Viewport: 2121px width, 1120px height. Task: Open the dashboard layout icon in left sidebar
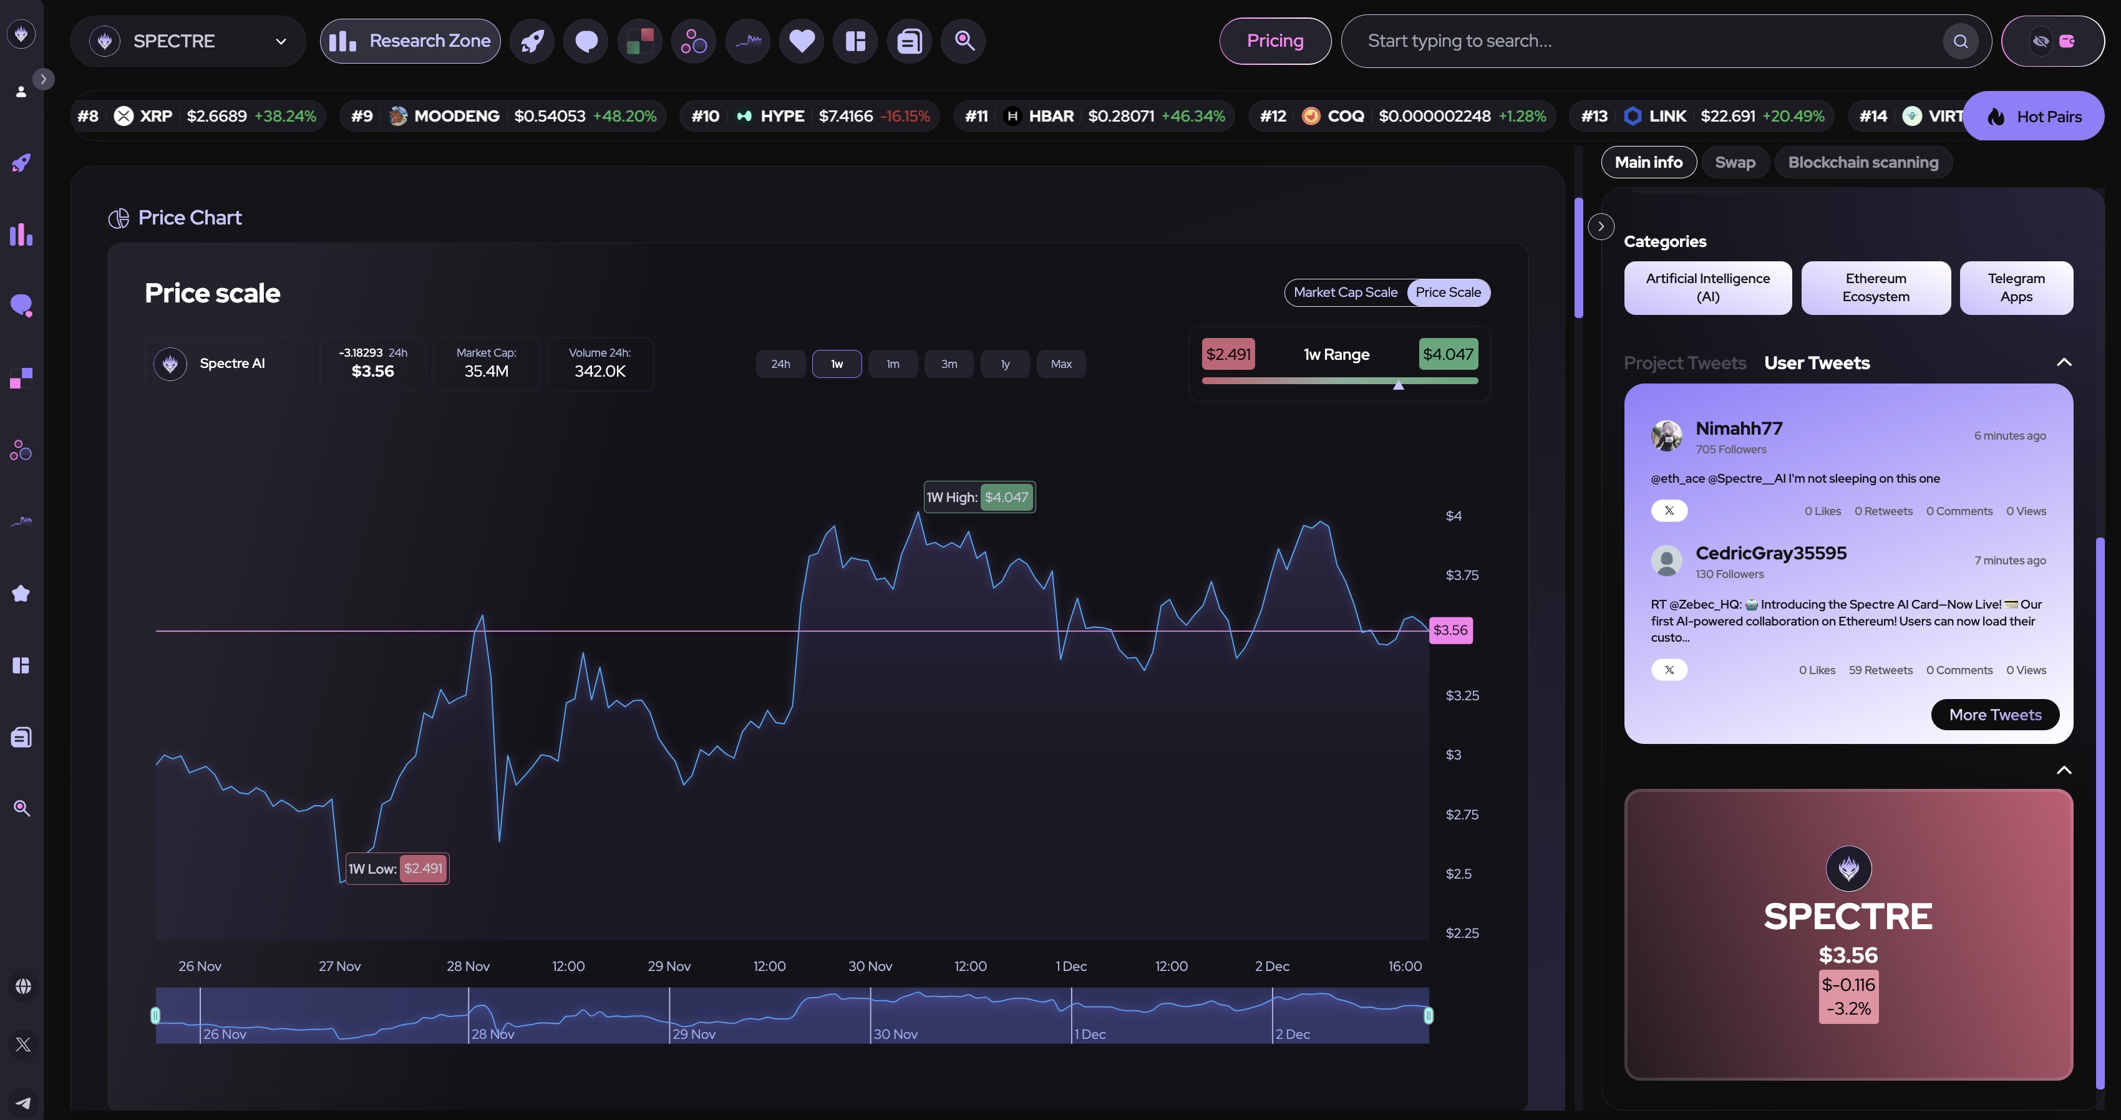click(21, 665)
